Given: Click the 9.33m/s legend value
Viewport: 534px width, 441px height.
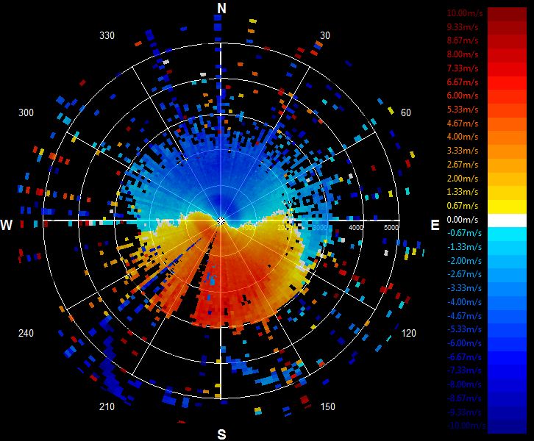Looking at the screenshot, I should point(463,27).
